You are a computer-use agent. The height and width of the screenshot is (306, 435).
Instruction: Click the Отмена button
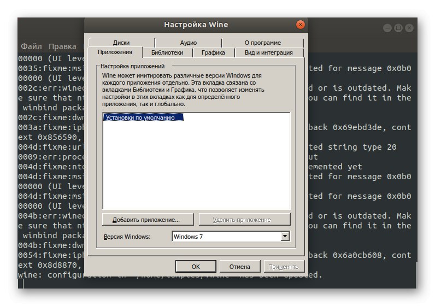pos(240,266)
